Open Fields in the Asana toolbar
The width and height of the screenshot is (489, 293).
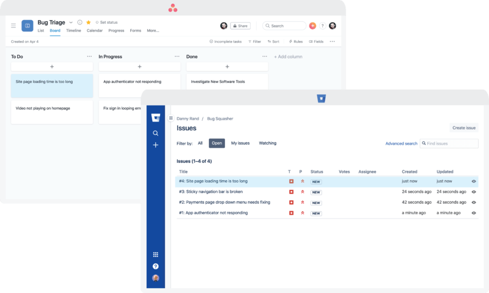(x=316, y=42)
